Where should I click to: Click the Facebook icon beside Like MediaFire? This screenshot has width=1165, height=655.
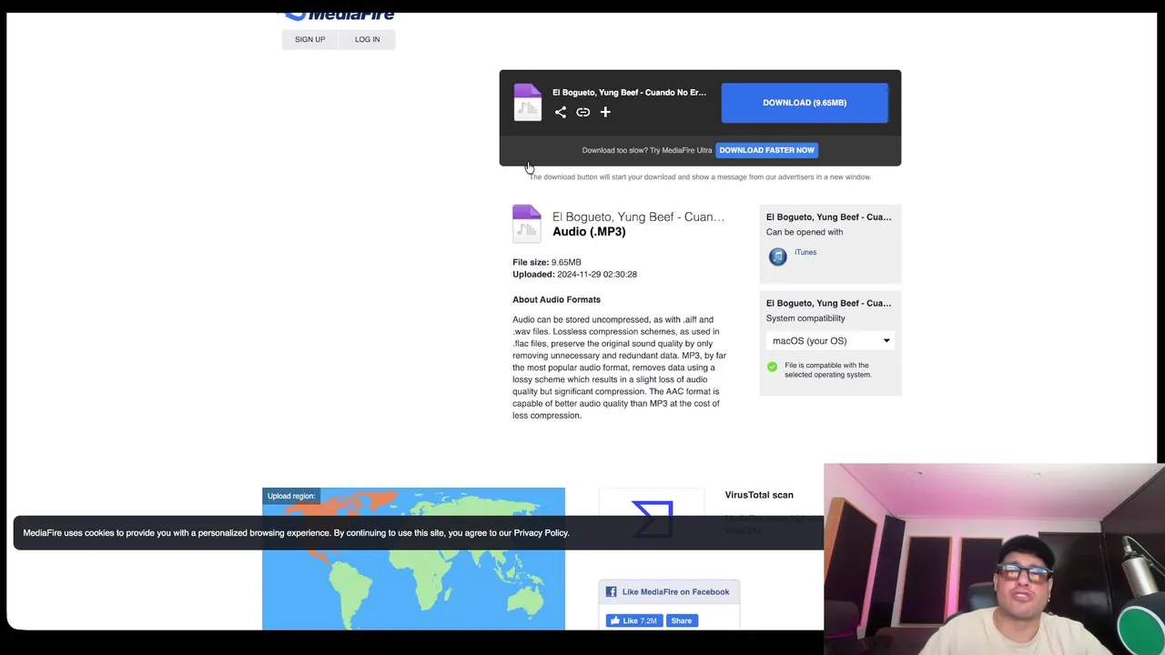click(x=612, y=592)
